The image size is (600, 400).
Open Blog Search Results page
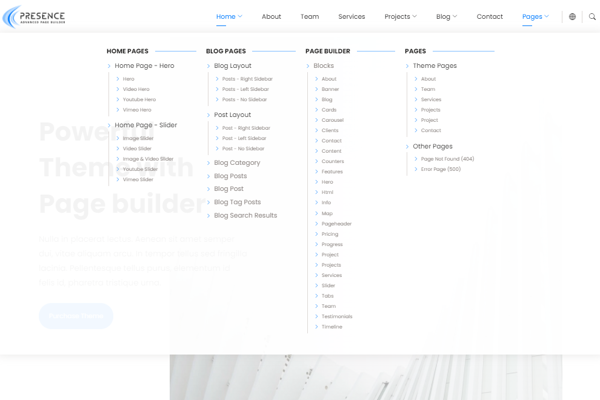click(245, 216)
